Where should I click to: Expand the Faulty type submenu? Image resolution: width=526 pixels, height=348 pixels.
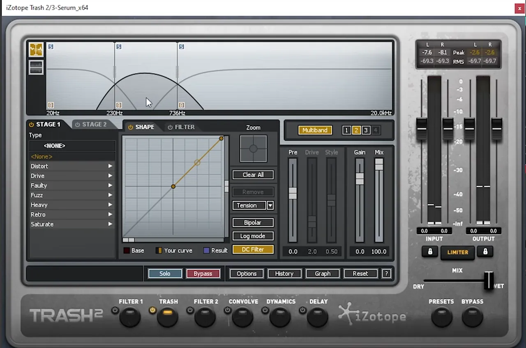[72, 186]
